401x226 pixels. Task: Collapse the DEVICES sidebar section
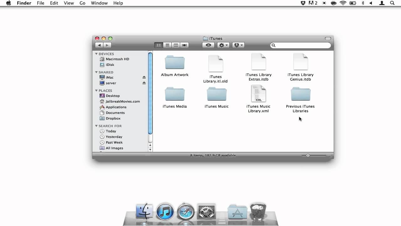click(x=96, y=54)
